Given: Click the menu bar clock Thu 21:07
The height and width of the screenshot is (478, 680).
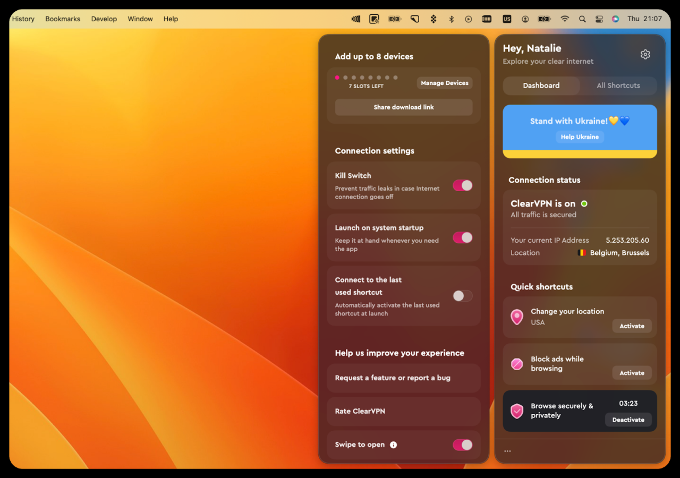Looking at the screenshot, I should (644, 19).
